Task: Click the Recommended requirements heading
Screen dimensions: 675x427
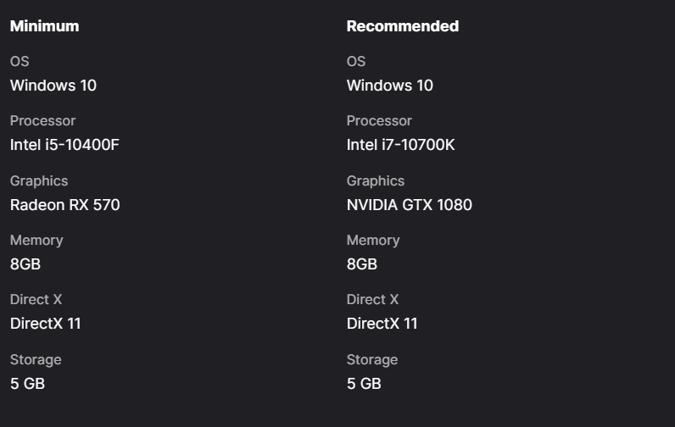Action: (403, 26)
